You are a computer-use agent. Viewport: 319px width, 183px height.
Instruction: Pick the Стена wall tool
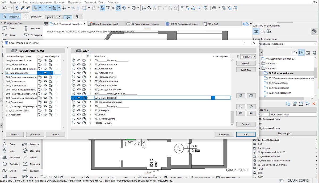pyautogui.click(x=9, y=28)
